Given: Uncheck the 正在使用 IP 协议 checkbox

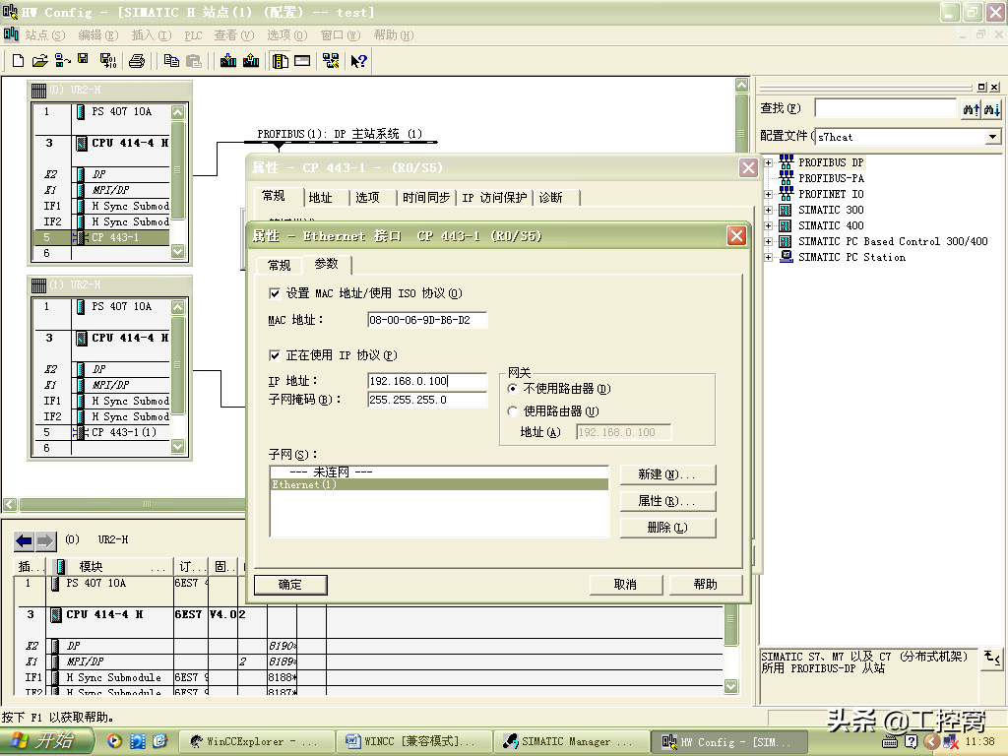Looking at the screenshot, I should (275, 355).
